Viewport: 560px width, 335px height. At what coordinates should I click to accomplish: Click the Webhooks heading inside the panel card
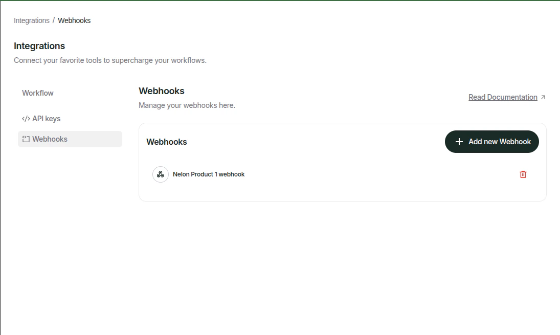click(167, 142)
